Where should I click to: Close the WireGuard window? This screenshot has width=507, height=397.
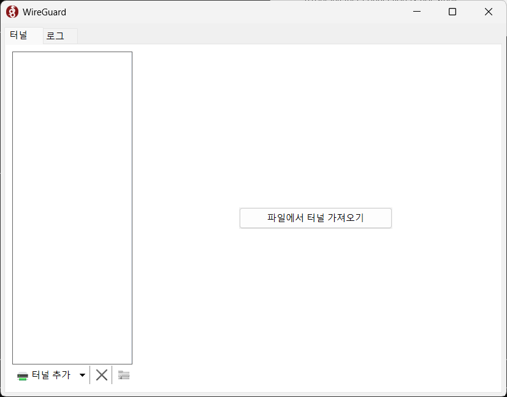(488, 12)
